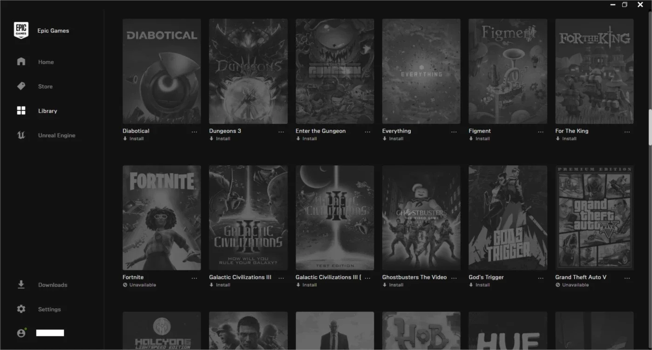Click install arrow icon under Galactic Civilizations III
This screenshot has width=652, height=350.
tap(211, 285)
